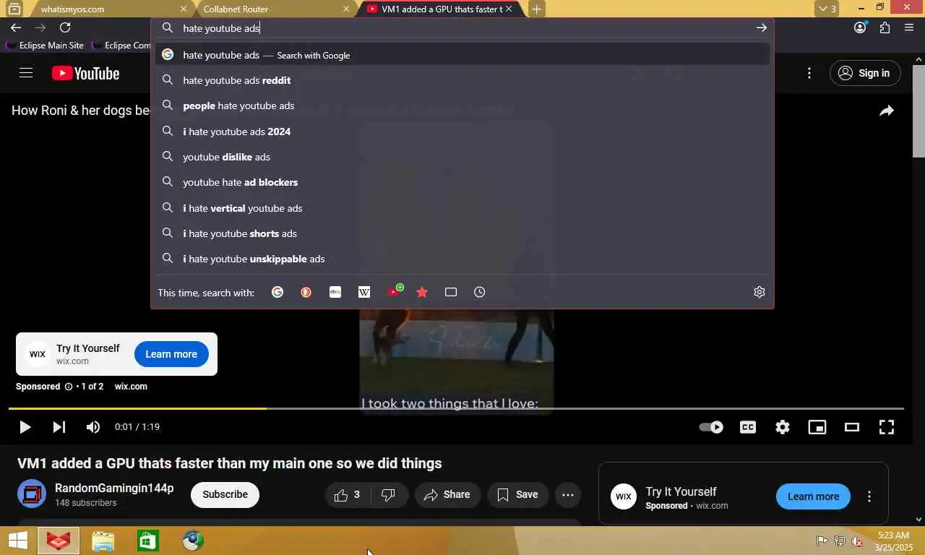Screen dimensions: 925x555
Task: Click the Save button under video
Action: pyautogui.click(x=518, y=495)
